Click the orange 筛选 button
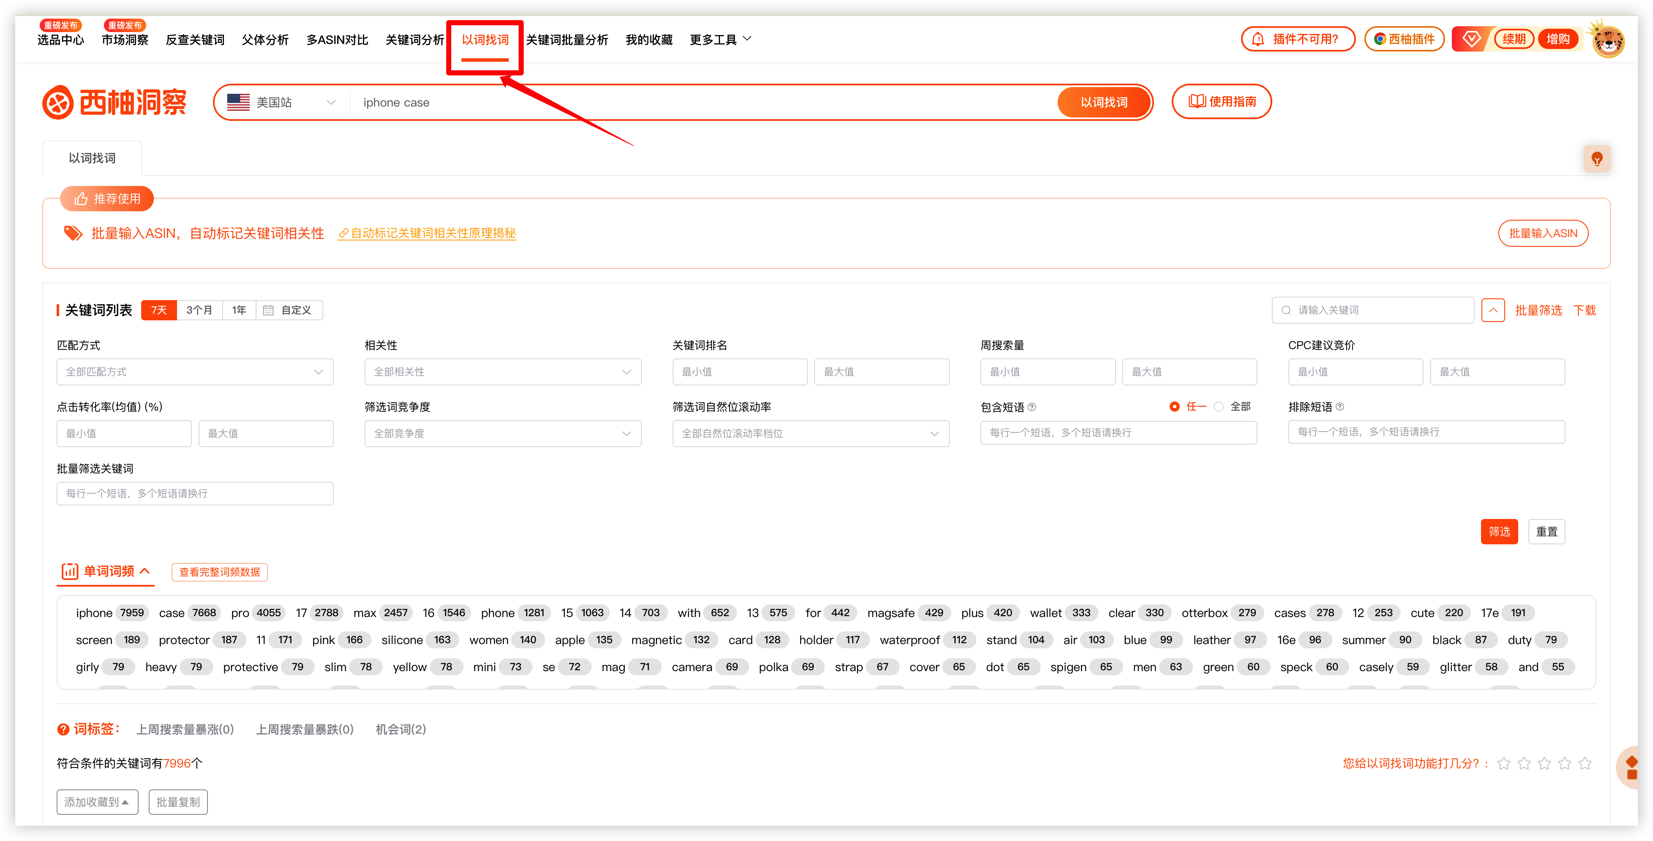Viewport: 1653px width, 841px height. [x=1499, y=532]
